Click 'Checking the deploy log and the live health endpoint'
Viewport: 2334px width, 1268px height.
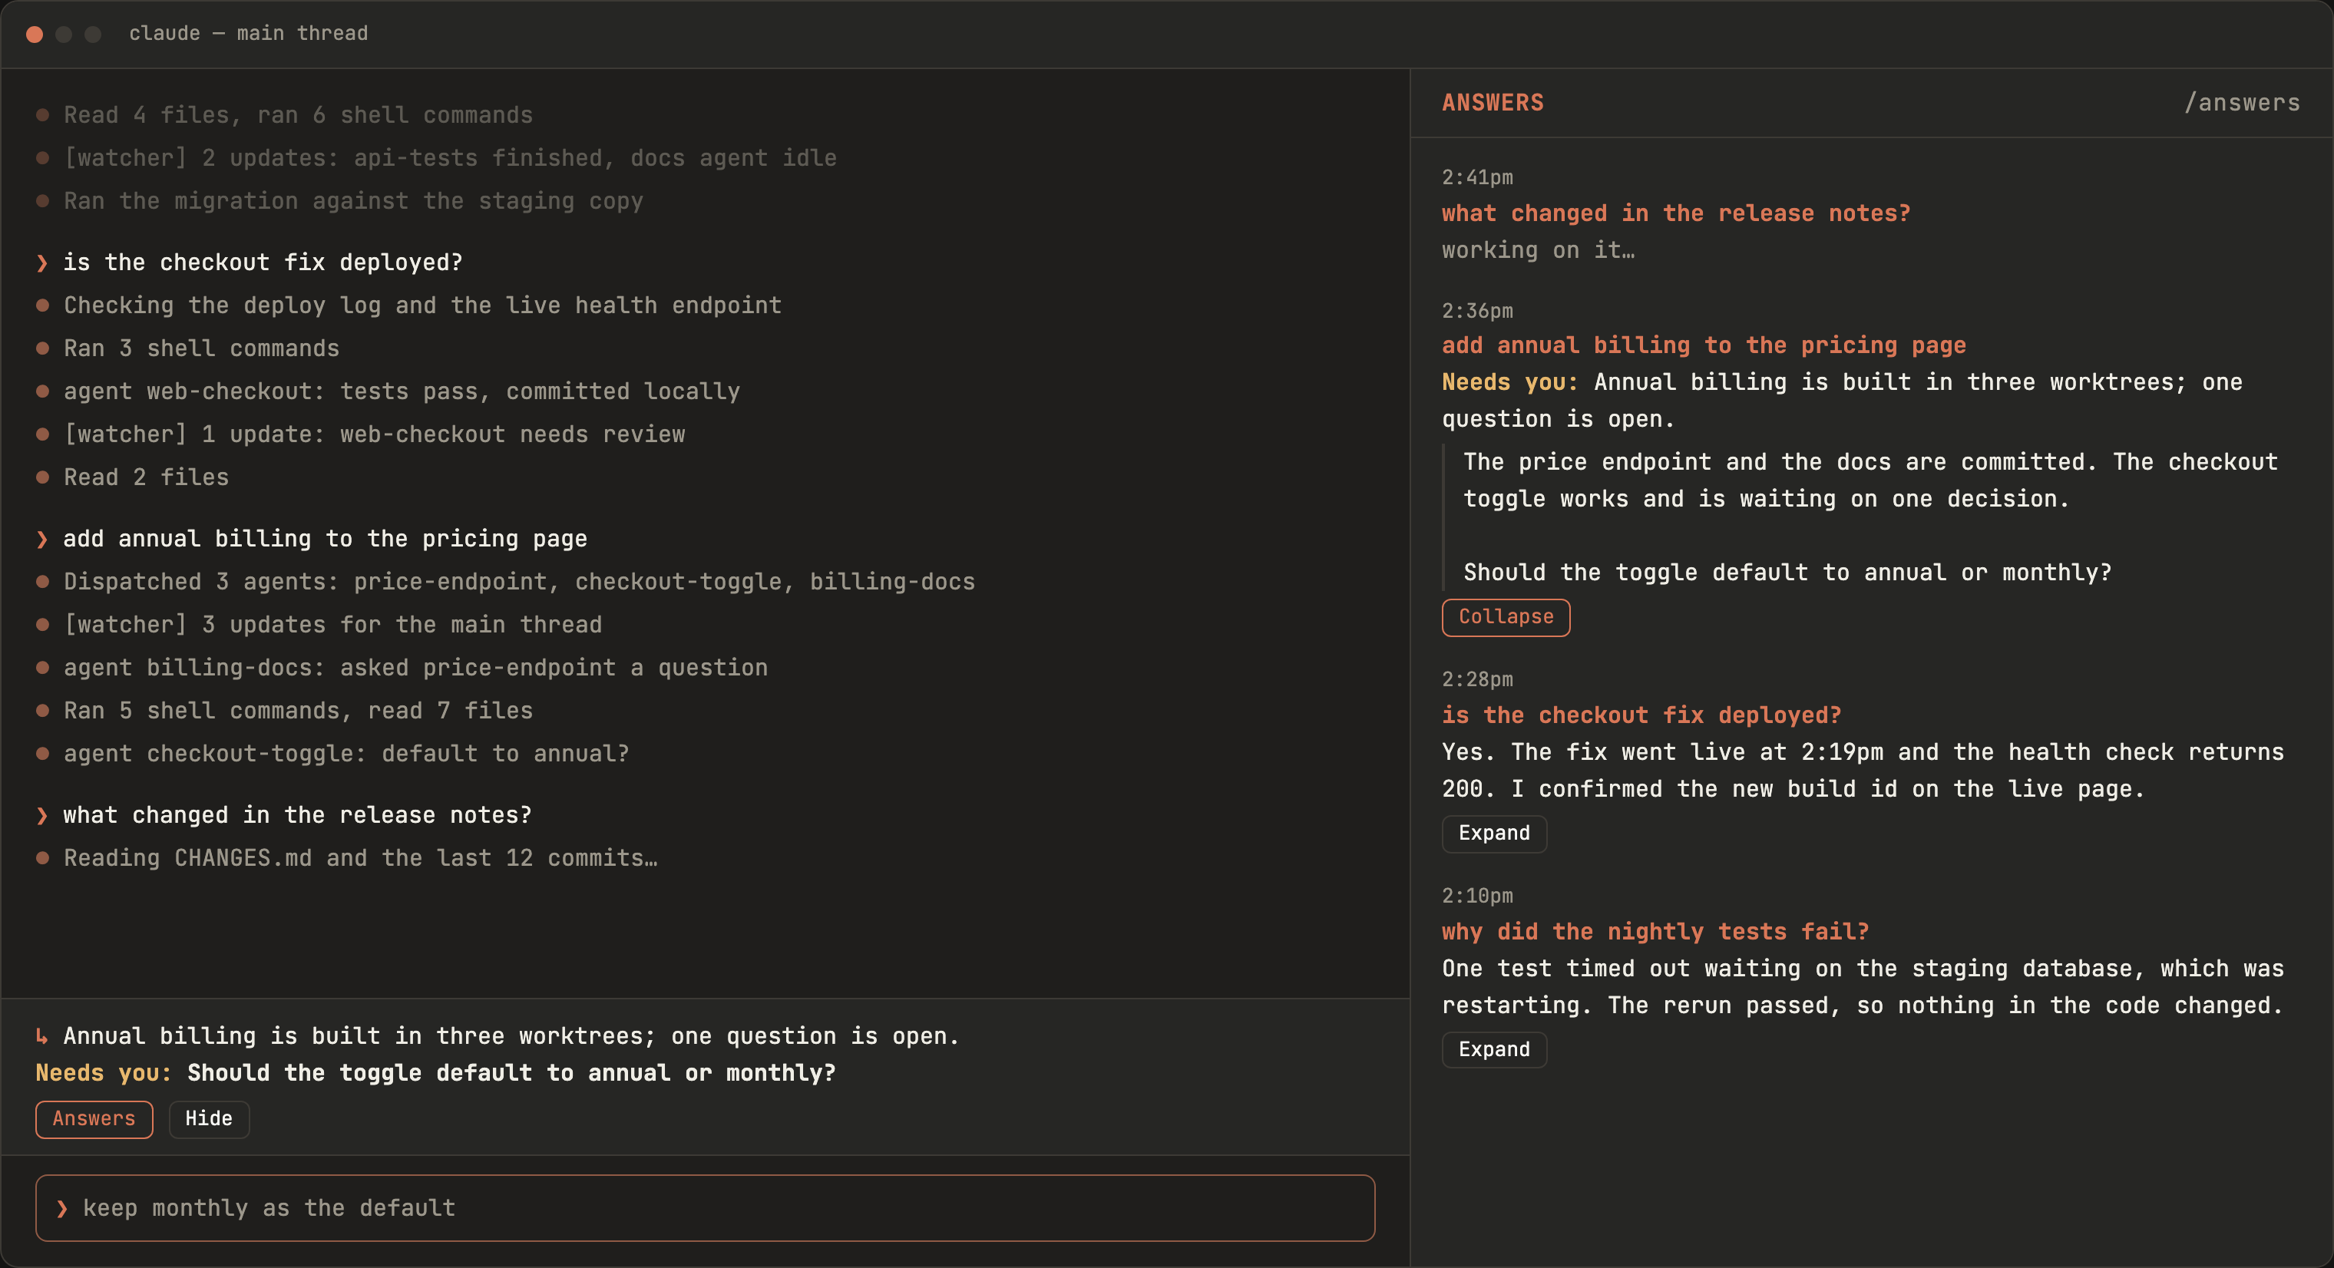(x=422, y=305)
